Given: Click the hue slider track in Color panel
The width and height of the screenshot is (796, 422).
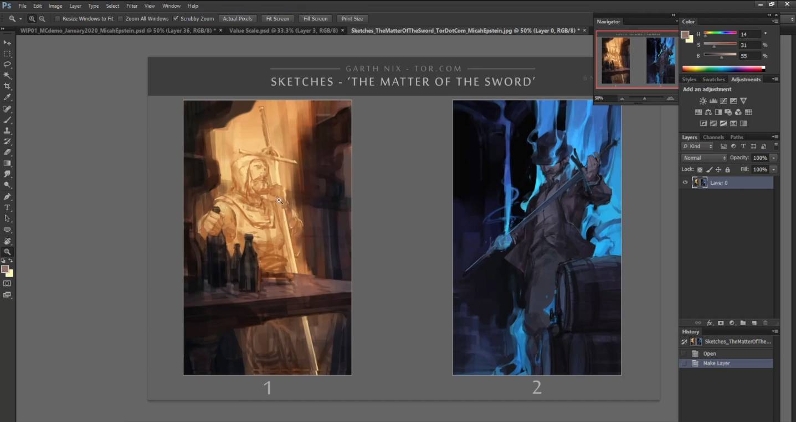Looking at the screenshot, I should 720,34.
